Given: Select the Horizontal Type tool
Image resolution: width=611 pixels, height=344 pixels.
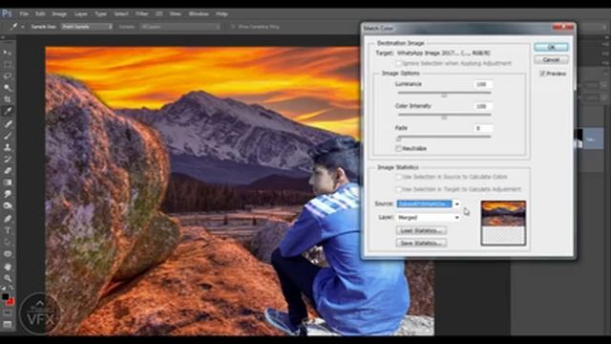Looking at the screenshot, I should [8, 230].
